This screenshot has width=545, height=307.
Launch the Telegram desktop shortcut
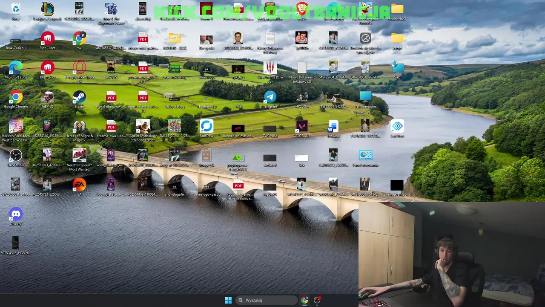click(x=270, y=99)
